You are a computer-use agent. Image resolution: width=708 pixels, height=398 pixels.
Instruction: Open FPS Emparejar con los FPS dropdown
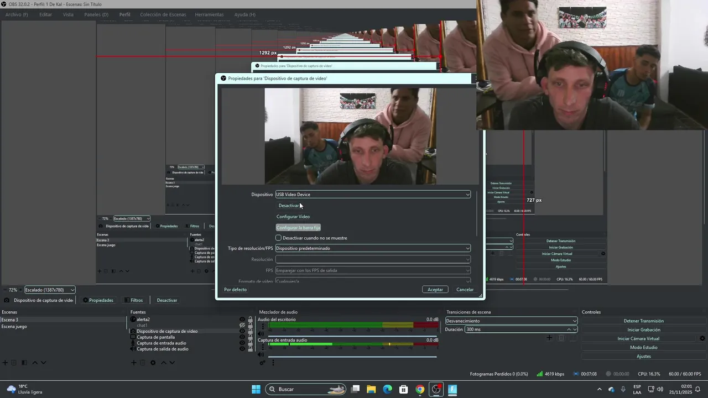click(373, 270)
